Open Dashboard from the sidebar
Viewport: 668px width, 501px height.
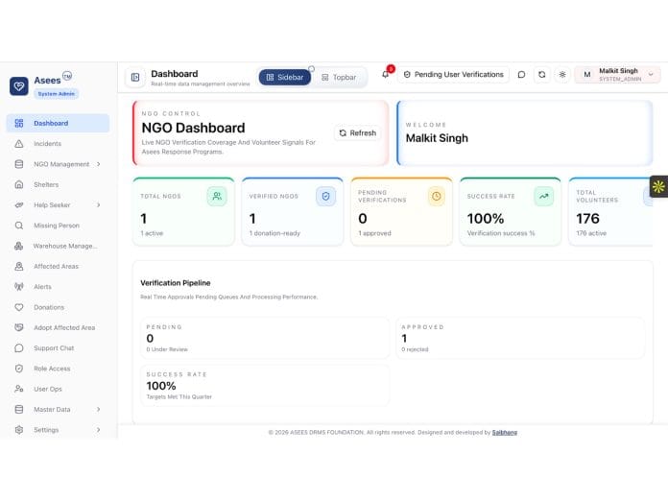point(58,123)
